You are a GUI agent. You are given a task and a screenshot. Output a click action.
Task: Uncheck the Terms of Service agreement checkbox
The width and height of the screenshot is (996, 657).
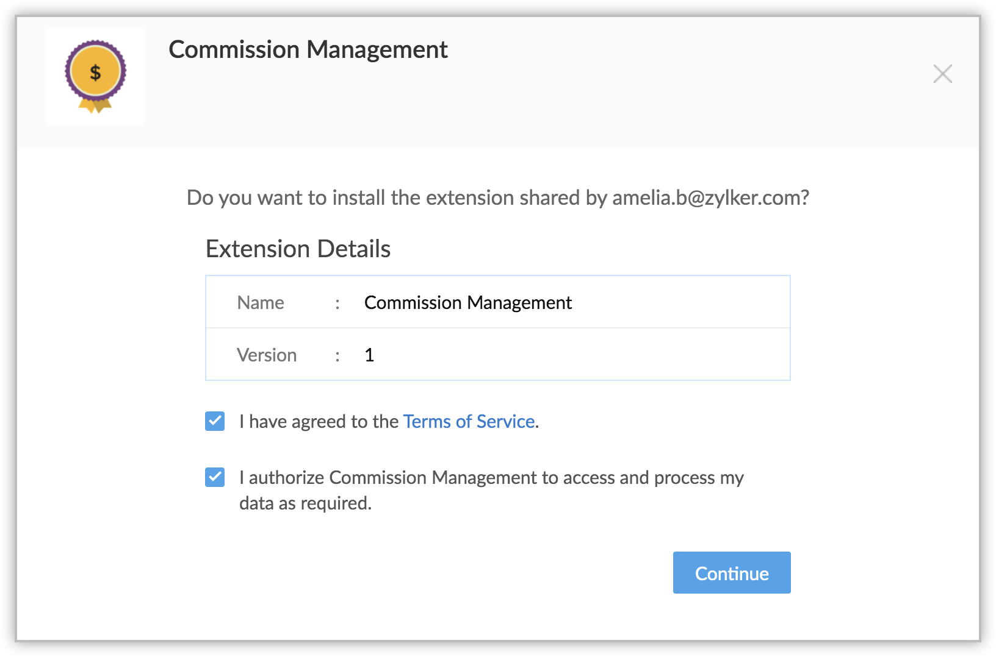(215, 421)
